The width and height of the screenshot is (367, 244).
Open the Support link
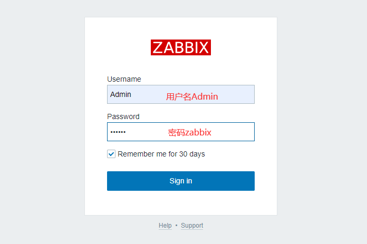pos(192,226)
